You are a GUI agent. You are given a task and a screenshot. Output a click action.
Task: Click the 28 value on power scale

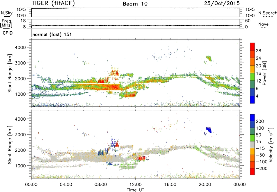[258, 51]
